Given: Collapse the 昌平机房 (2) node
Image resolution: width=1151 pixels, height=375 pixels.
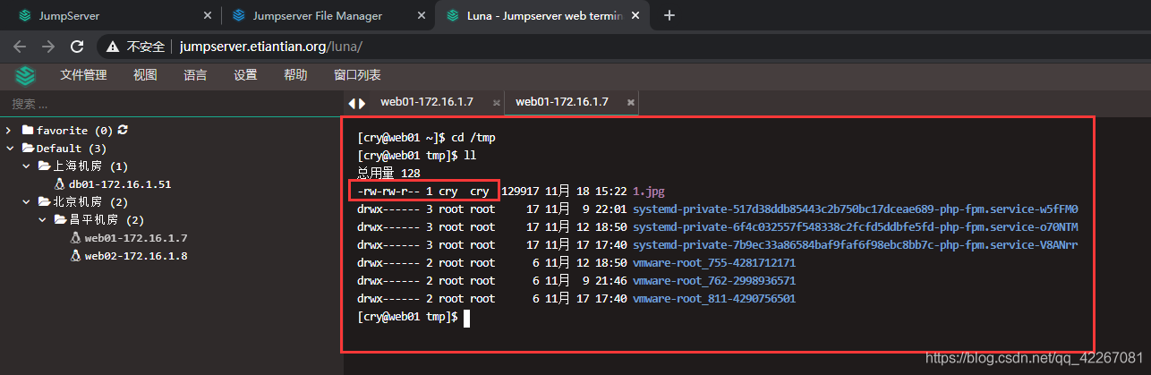Looking at the screenshot, I should tap(41, 220).
